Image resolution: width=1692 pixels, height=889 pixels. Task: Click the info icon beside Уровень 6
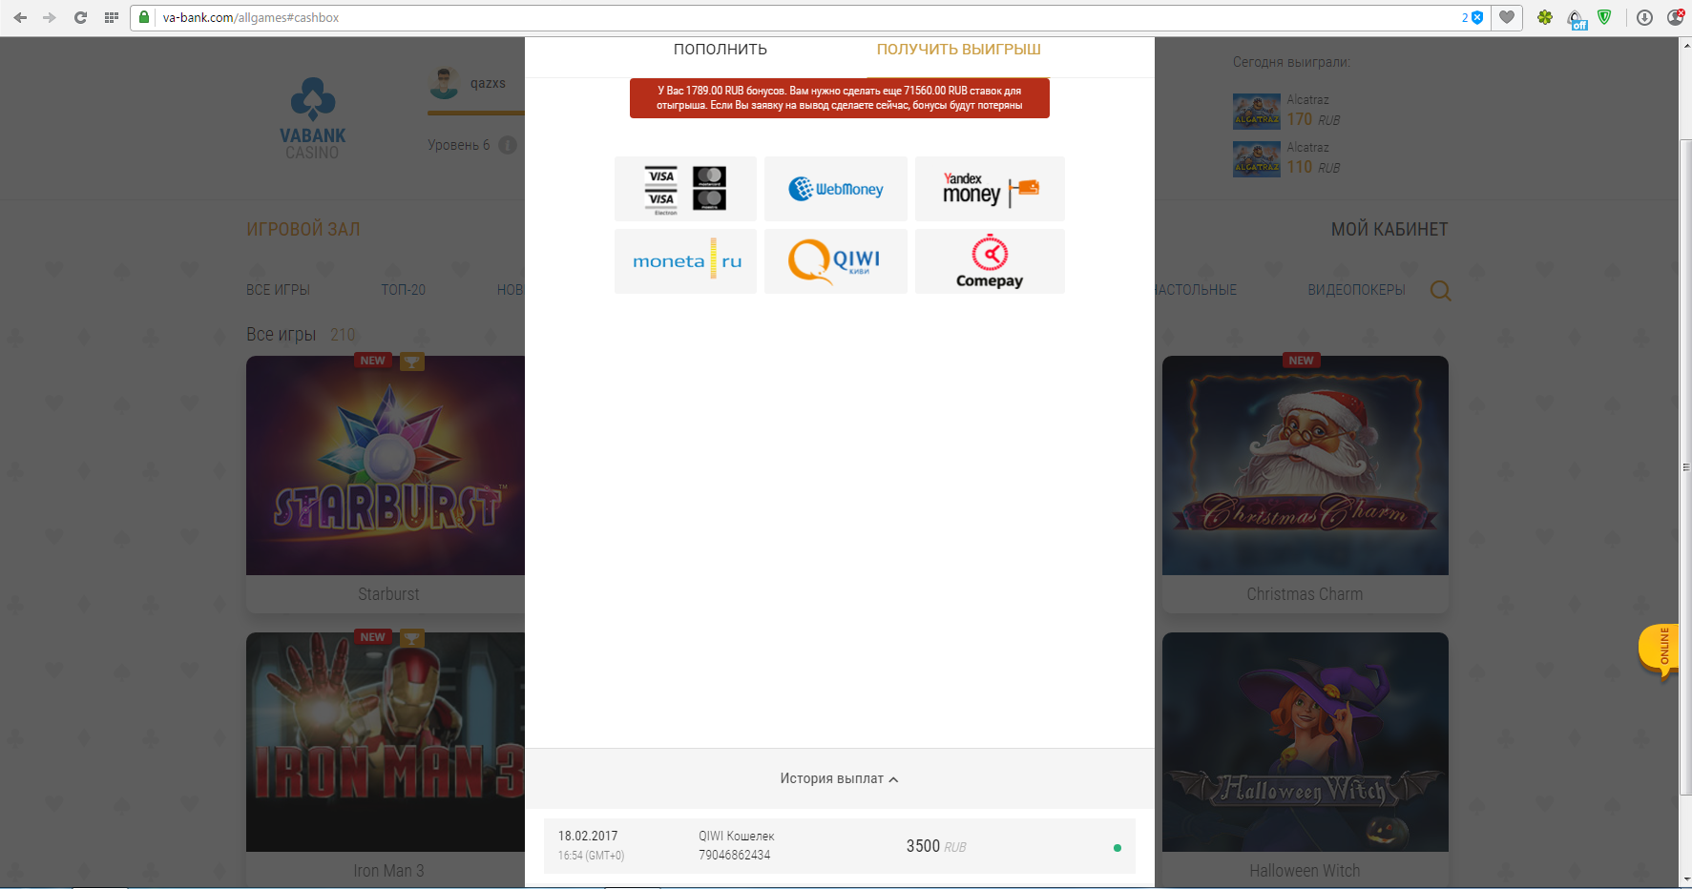tap(508, 145)
